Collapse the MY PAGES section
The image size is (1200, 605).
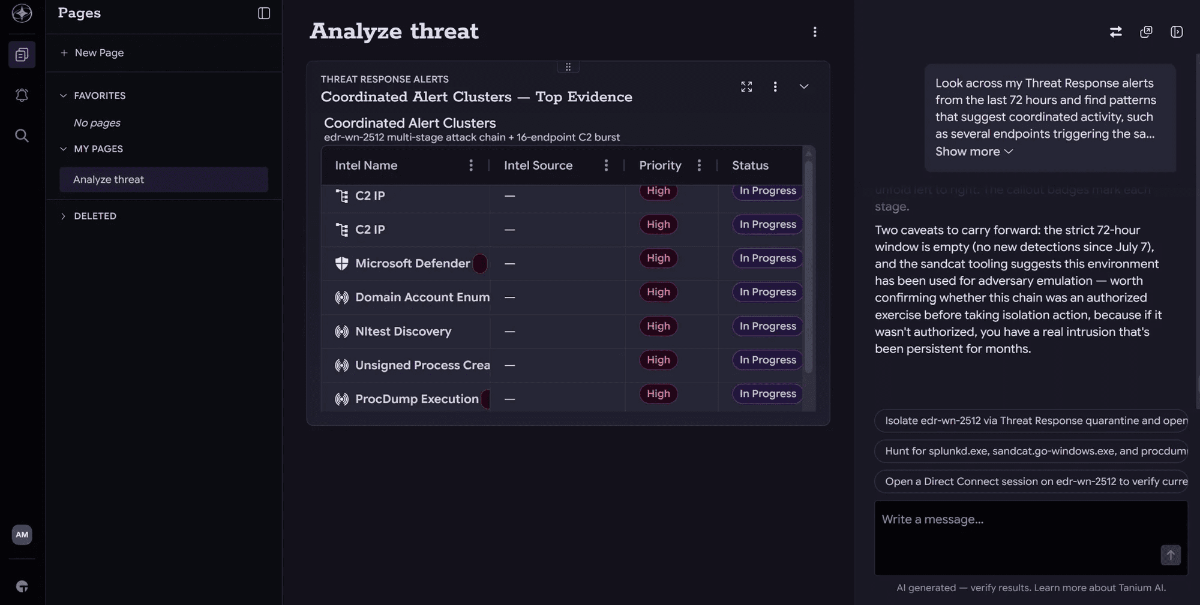pos(63,149)
